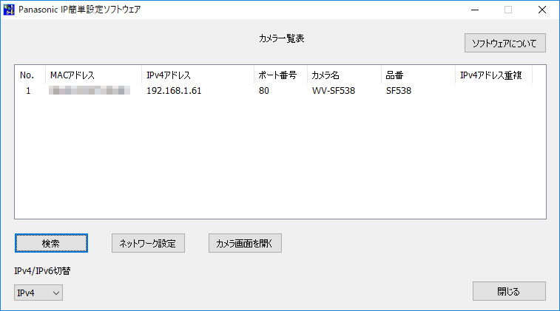This screenshot has height=311, width=560.
Task: Click the 検索 search button
Action: 51,243
